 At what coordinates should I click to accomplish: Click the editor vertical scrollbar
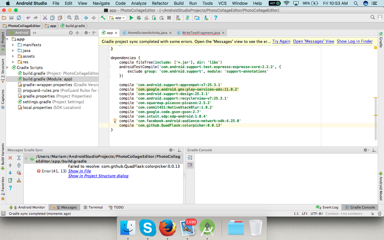pos(375,118)
